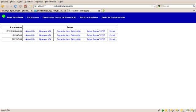Open Permissões Gerais de Navegação link
This screenshot has height=112, width=196.
pos(59,17)
